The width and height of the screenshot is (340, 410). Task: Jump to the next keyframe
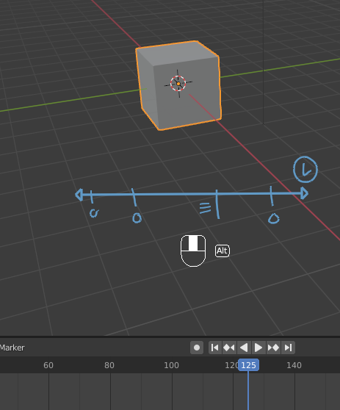[273, 348]
